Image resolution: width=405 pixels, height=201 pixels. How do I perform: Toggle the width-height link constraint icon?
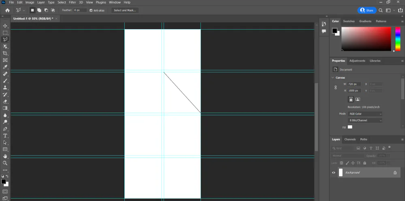coord(335,87)
